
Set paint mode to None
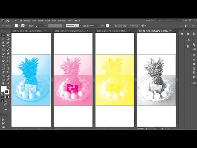[x=9, y=97]
